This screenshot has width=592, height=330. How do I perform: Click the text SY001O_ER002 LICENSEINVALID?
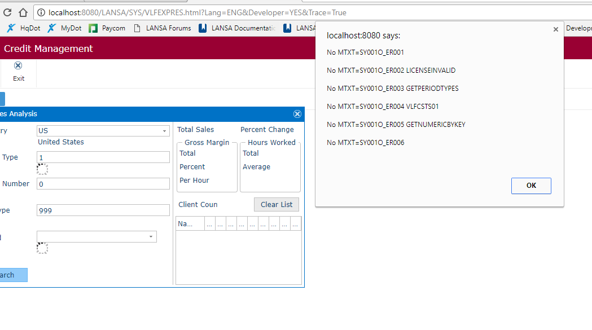tap(407, 70)
